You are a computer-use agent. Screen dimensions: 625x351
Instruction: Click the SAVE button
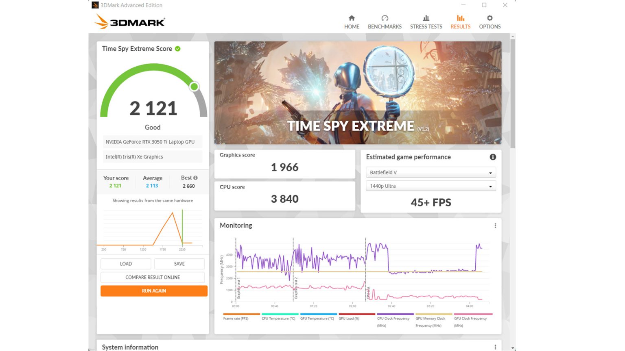point(179,264)
